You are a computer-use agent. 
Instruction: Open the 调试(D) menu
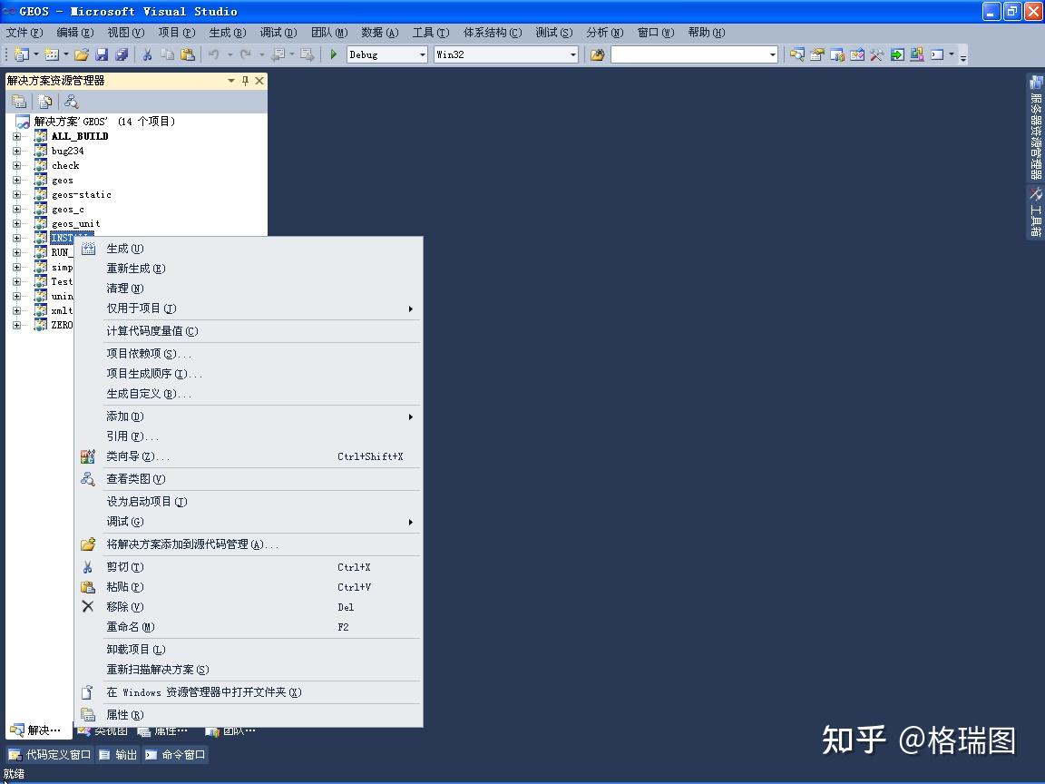pyautogui.click(x=277, y=33)
